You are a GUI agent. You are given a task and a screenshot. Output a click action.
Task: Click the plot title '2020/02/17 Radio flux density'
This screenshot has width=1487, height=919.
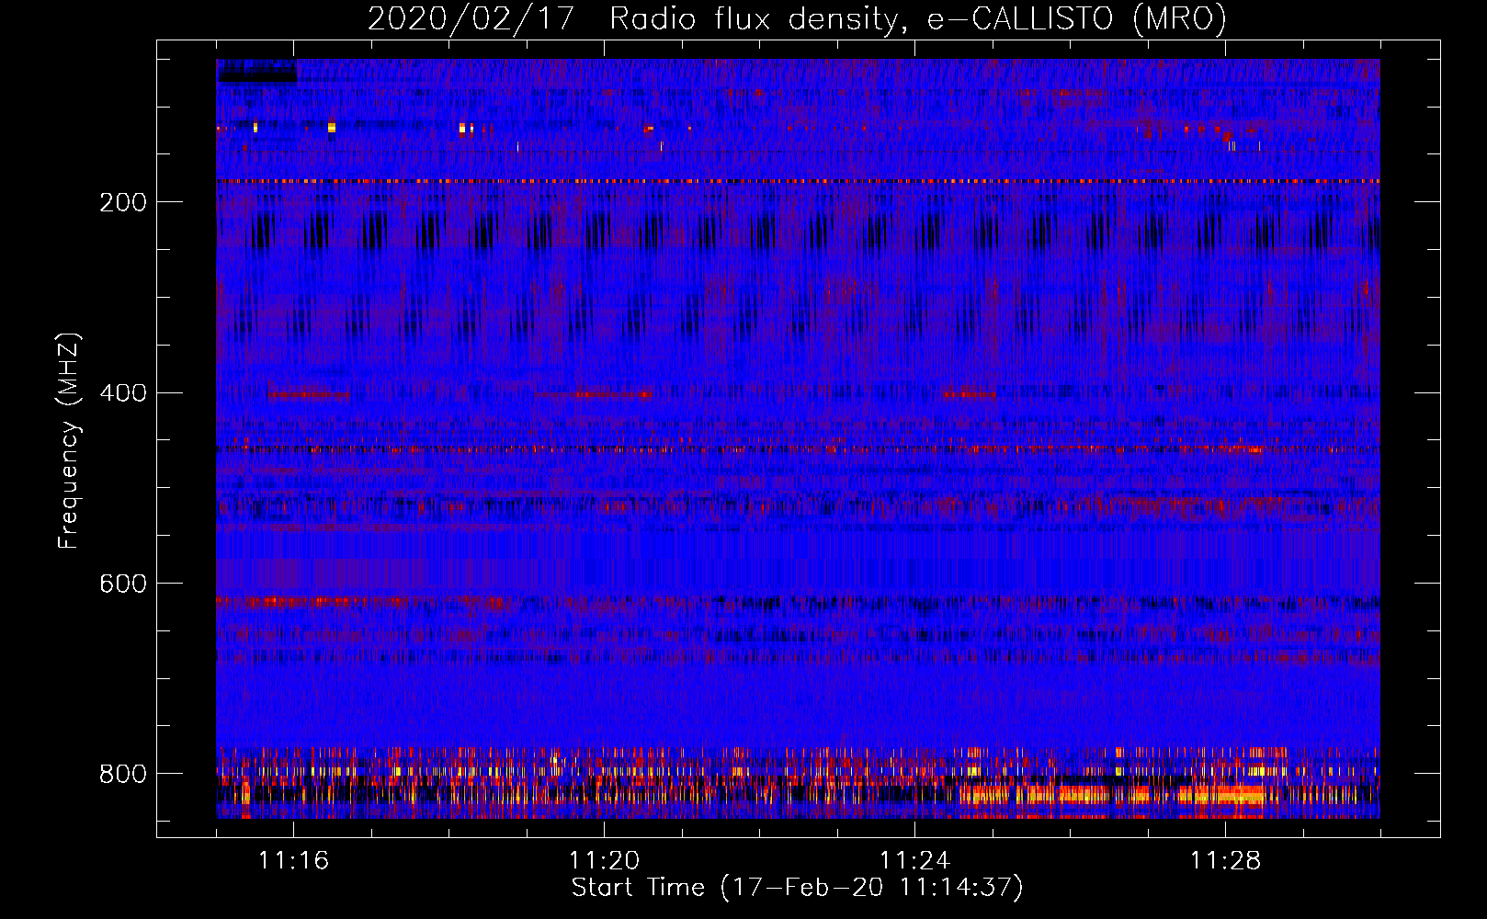click(x=798, y=18)
